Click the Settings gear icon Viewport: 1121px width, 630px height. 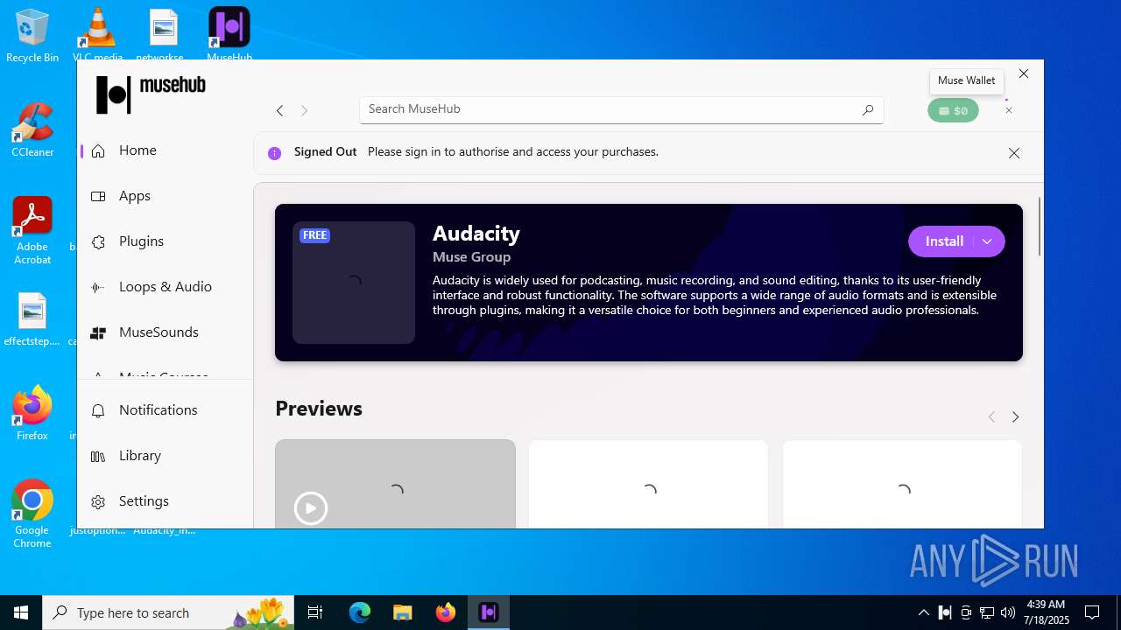point(98,501)
